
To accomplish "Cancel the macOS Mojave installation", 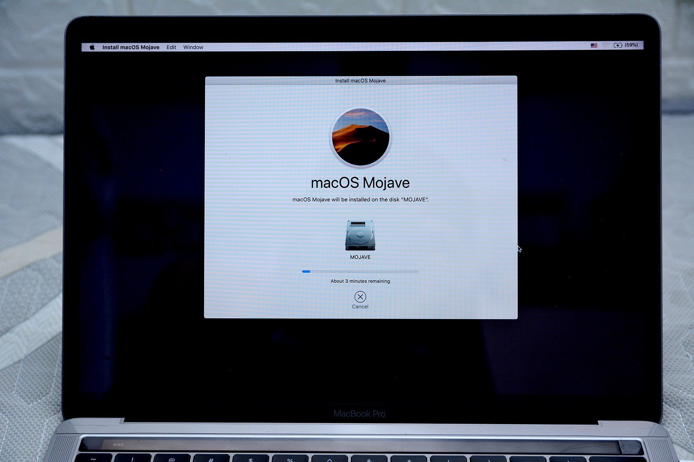I will pyautogui.click(x=360, y=297).
